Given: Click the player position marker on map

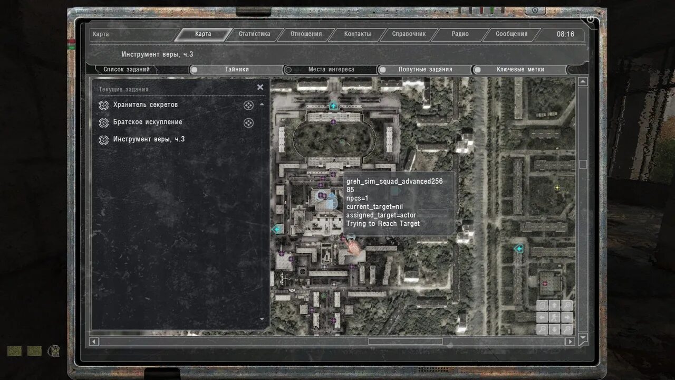Looking at the screenshot, I should (332, 202).
